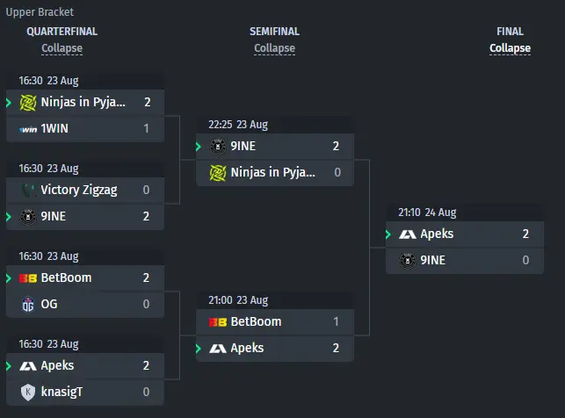Collapse the Semifinal column
This screenshot has width=565, height=418.
point(274,48)
